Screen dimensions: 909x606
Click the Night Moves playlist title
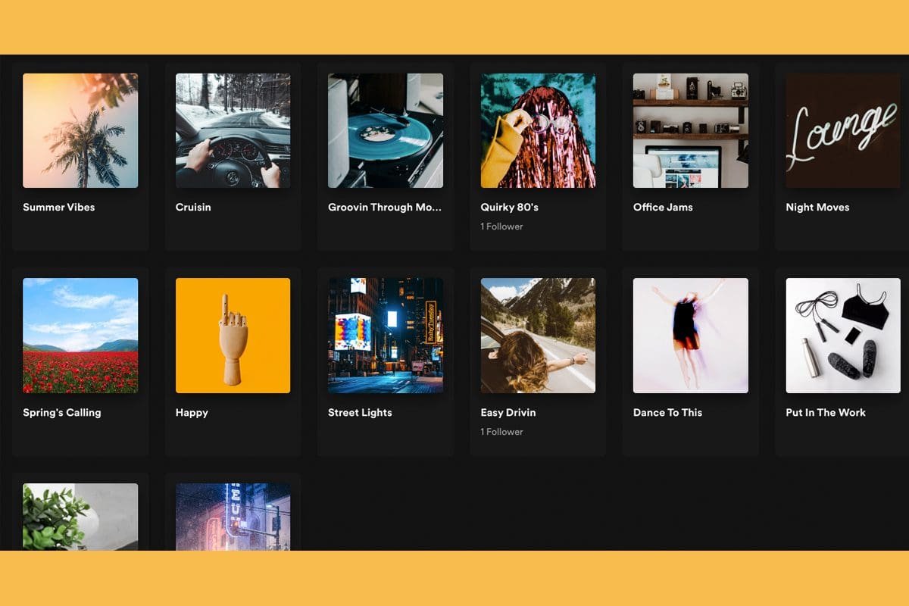[817, 208]
